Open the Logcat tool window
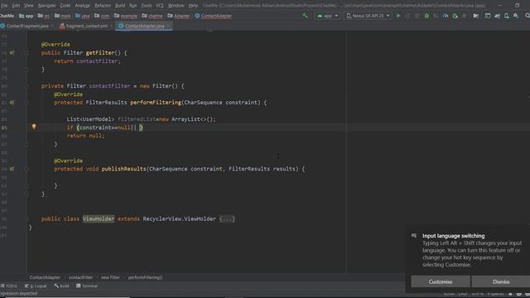The height and width of the screenshot is (298, 530). (36, 286)
